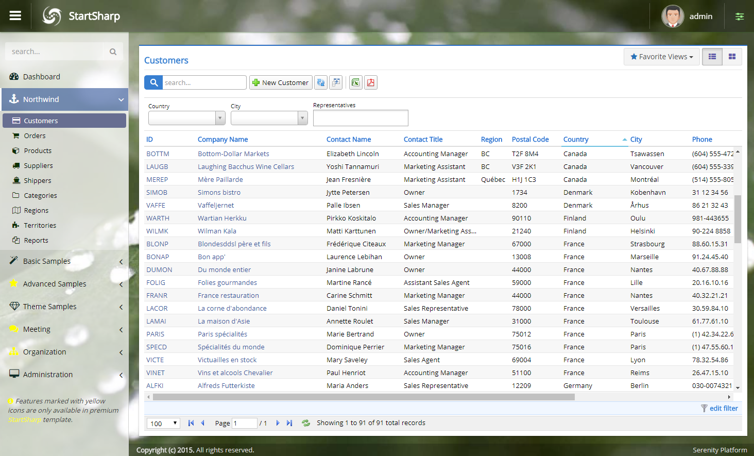Click the blue quick search magnifier icon
The width and height of the screenshot is (754, 456).
pyautogui.click(x=153, y=82)
